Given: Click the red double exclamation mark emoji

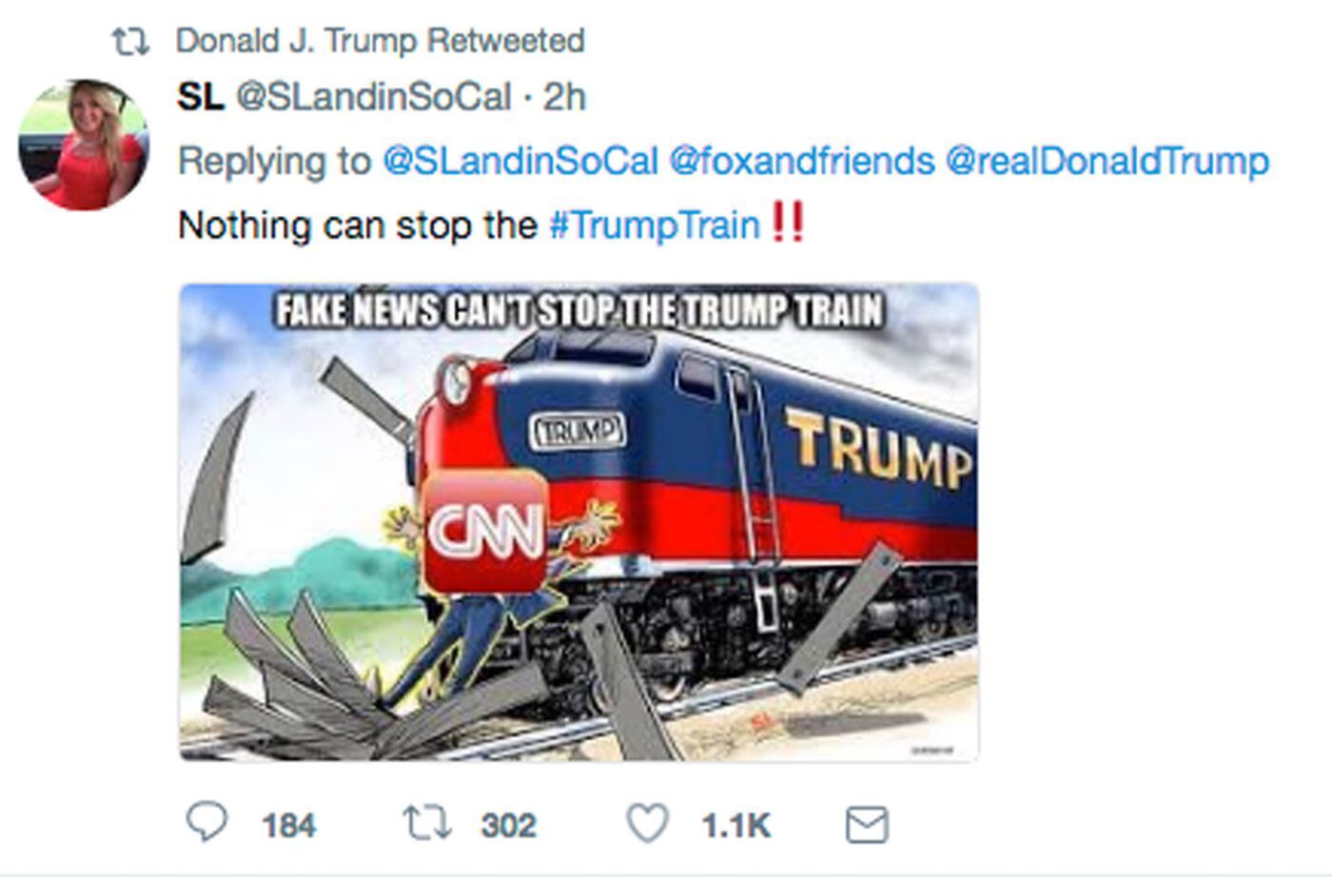Looking at the screenshot, I should click(x=788, y=224).
